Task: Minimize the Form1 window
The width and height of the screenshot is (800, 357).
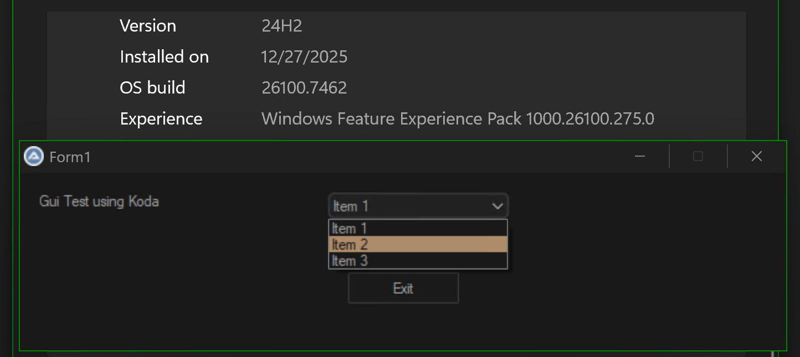Action: [x=640, y=157]
